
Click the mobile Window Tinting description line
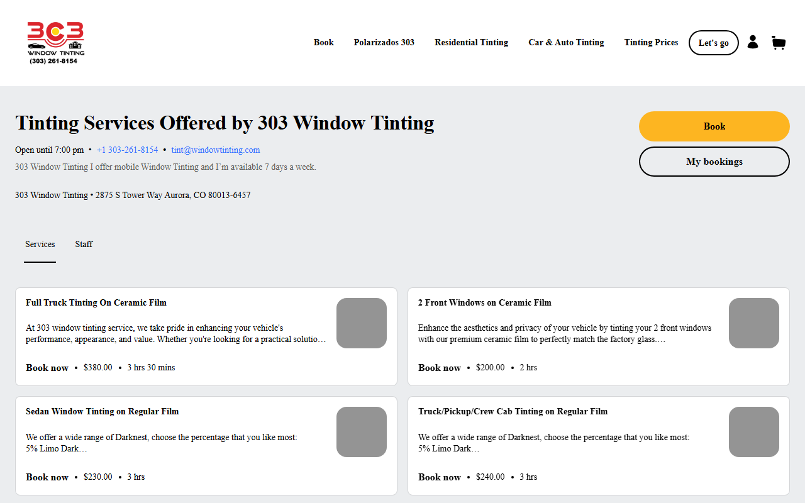[165, 167]
